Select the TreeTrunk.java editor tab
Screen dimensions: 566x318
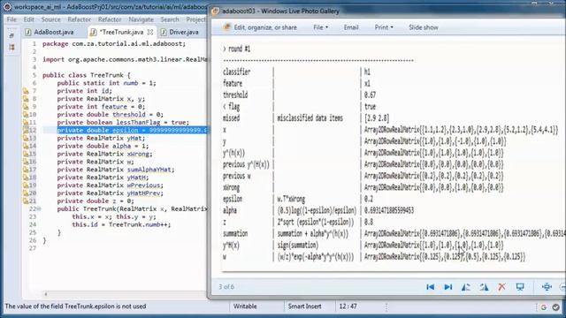[x=121, y=32]
